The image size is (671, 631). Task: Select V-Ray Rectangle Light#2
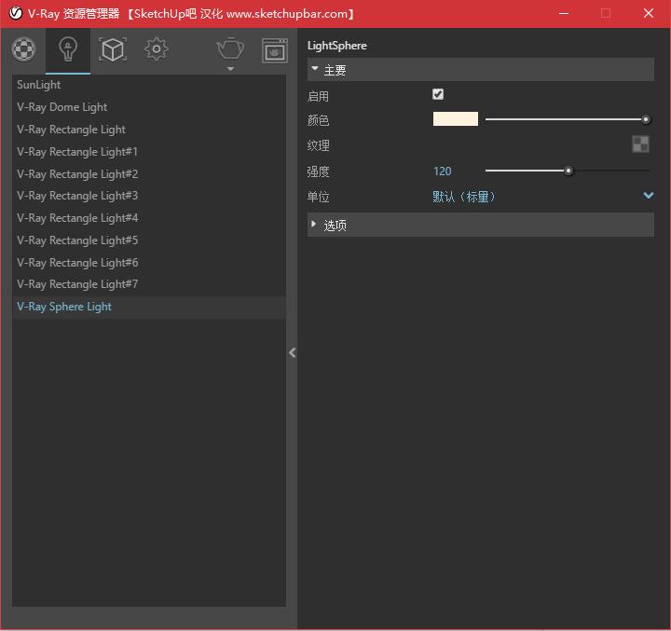[149, 173]
